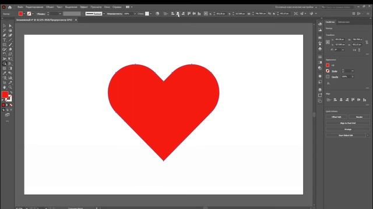Click horizontal align center in control bar
373x209 pixels.
click(178, 14)
